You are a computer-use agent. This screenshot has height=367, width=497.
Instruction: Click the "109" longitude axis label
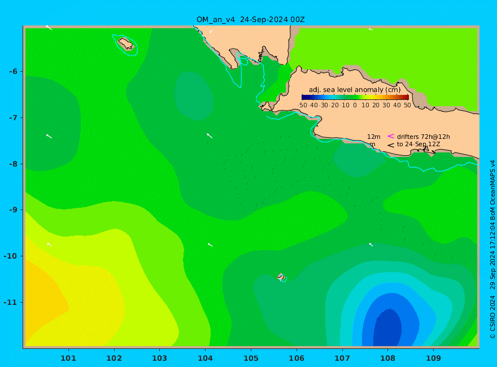[433, 359]
